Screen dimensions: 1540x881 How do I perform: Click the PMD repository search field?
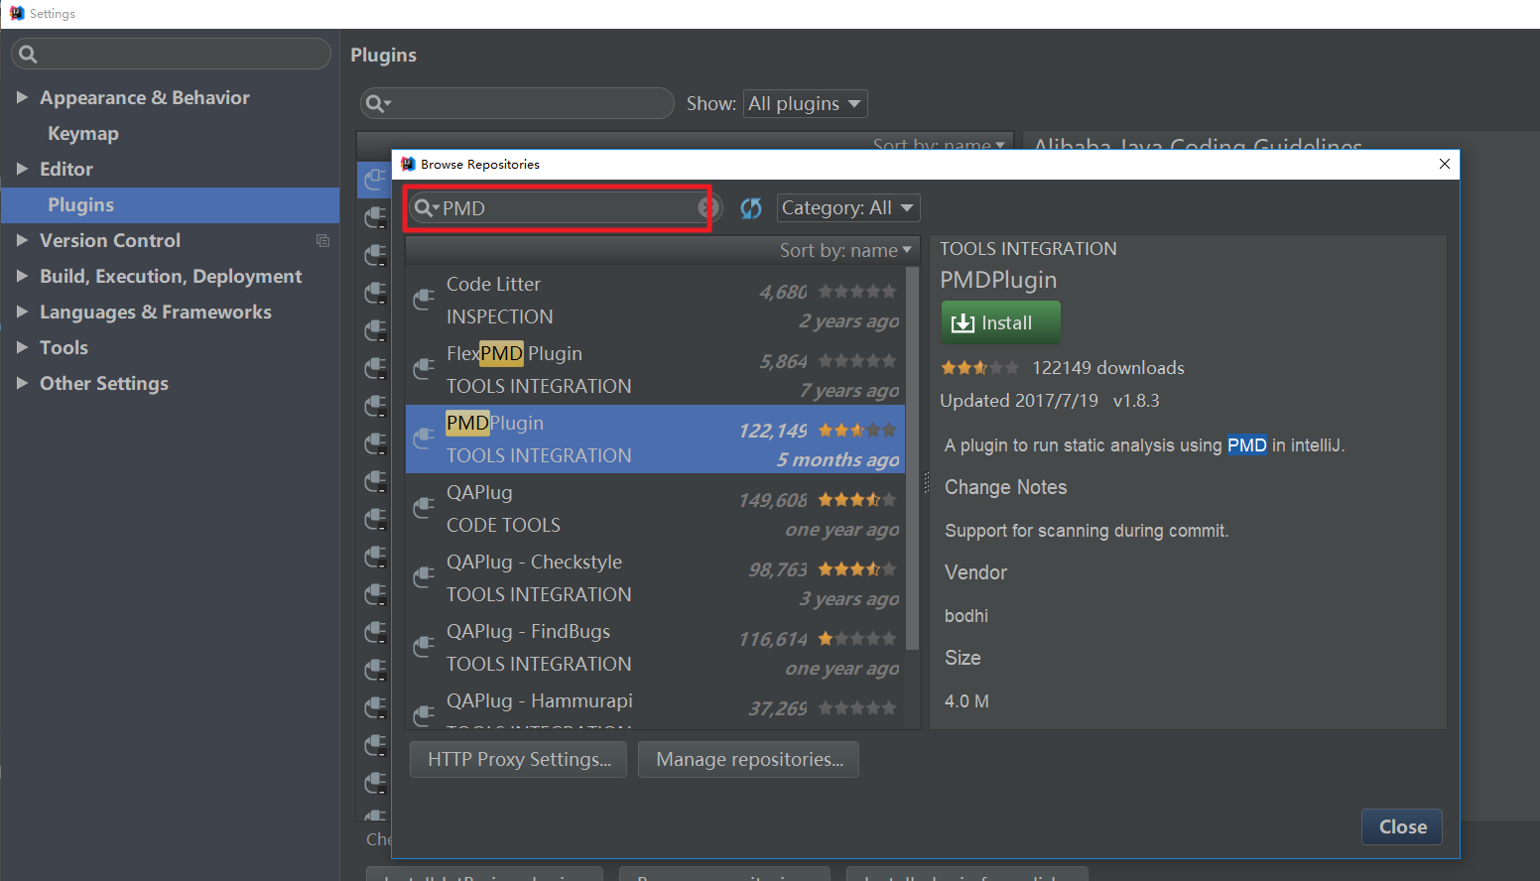pyautogui.click(x=566, y=207)
